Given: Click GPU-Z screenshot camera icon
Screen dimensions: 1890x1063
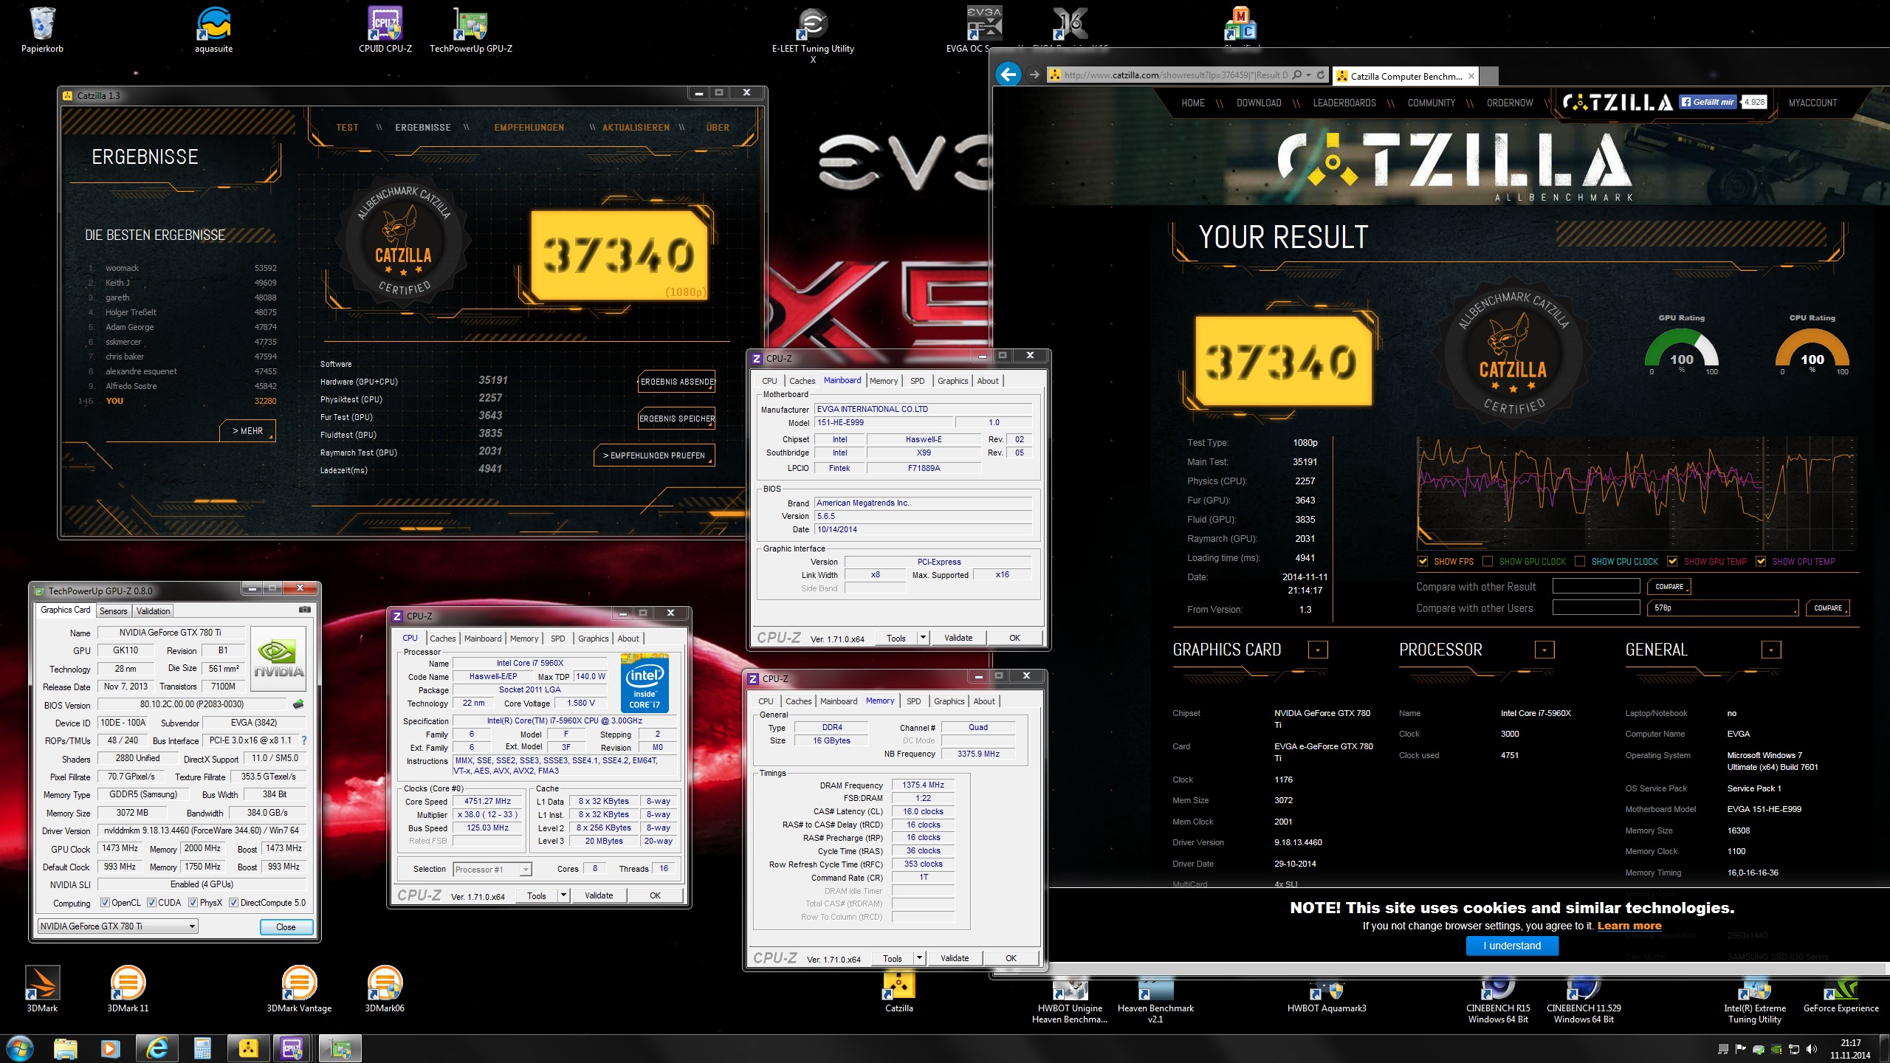Looking at the screenshot, I should click(304, 610).
